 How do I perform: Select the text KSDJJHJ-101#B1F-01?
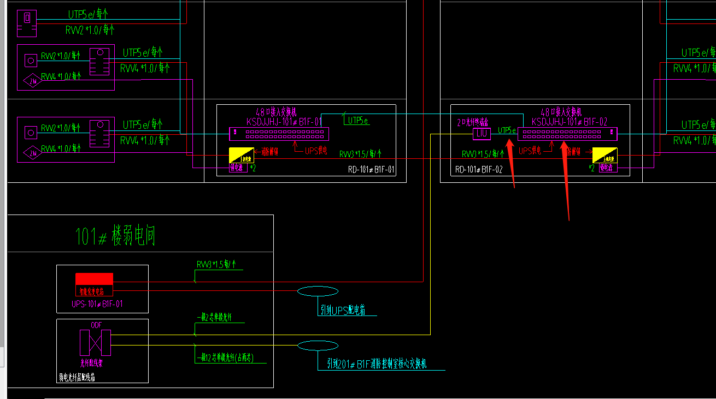[284, 121]
